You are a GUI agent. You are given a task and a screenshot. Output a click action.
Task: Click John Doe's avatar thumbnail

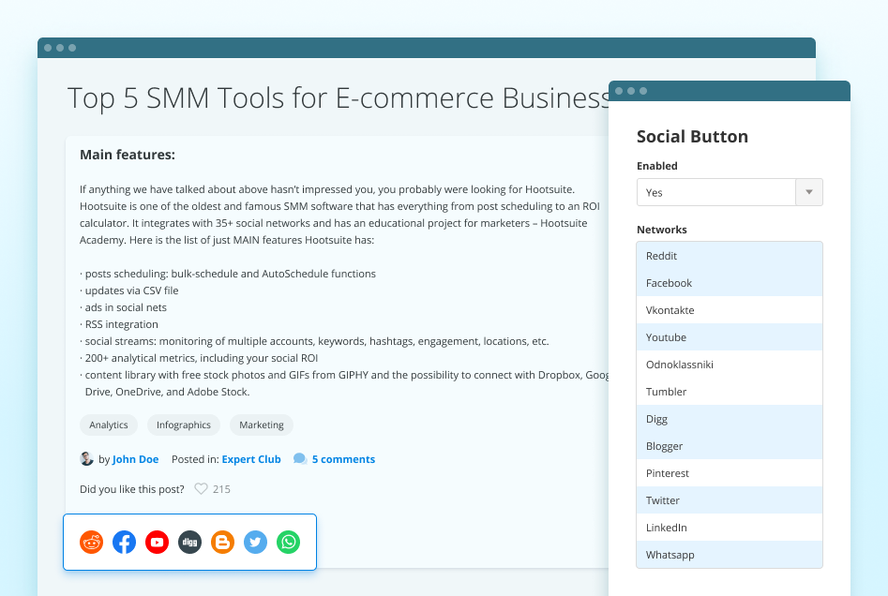86,458
